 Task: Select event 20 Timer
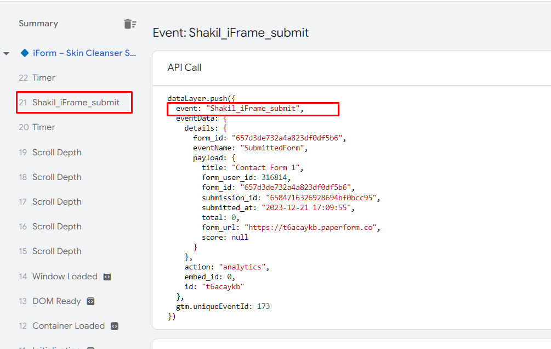click(x=43, y=127)
